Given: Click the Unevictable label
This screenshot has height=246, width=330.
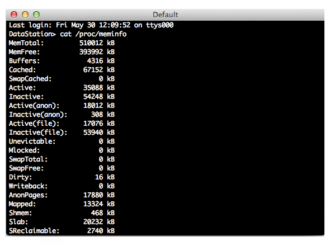Looking at the screenshot, I should point(32,141).
